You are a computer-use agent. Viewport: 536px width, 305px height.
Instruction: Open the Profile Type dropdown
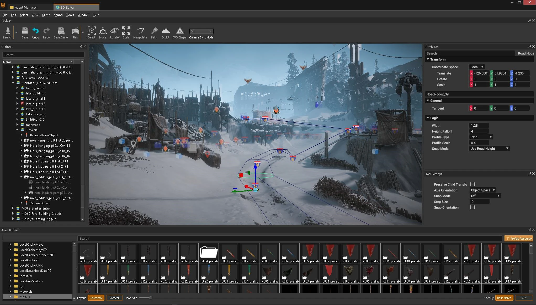click(x=481, y=137)
